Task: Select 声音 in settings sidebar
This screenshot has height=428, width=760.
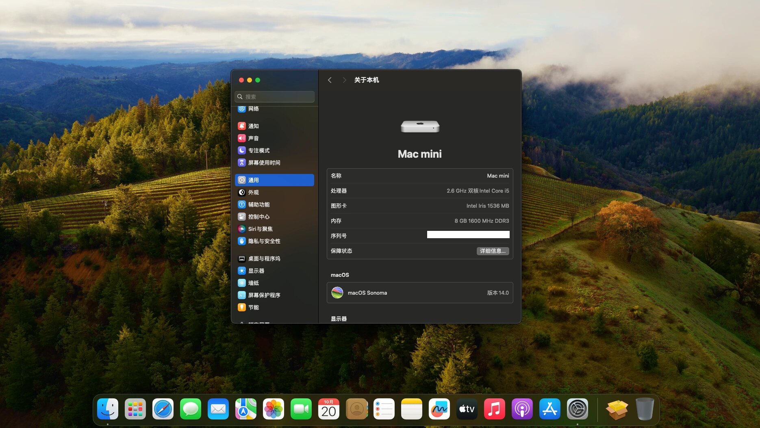Action: 274,138
